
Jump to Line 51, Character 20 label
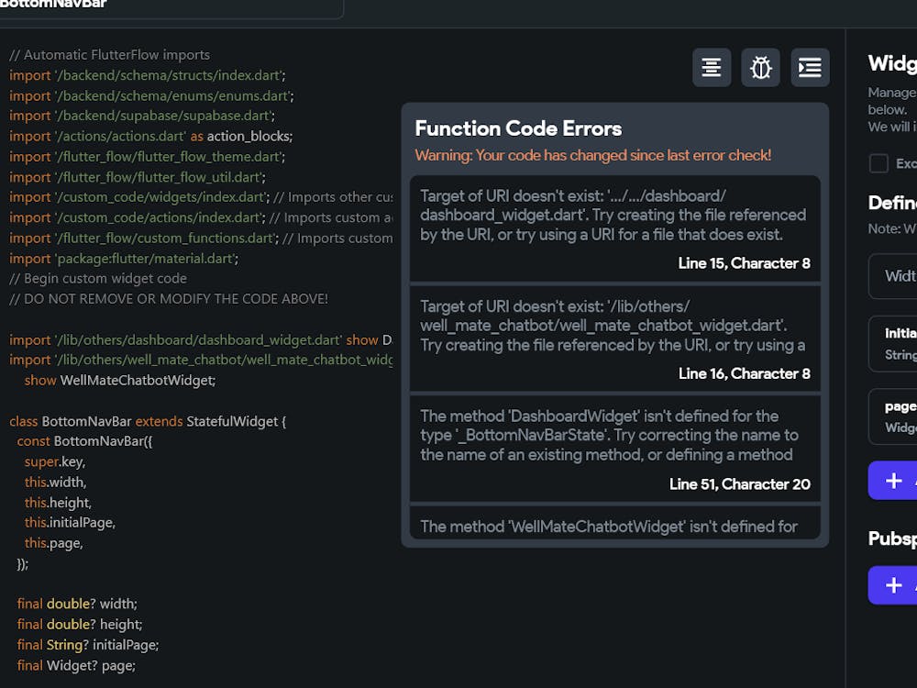pos(739,483)
